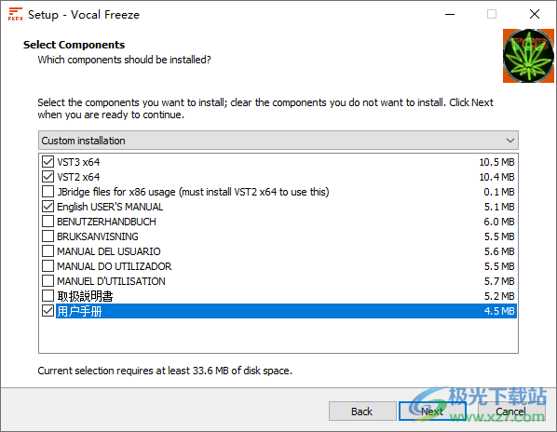Click the 5.2 MB size value
557x432 pixels.
(x=498, y=296)
